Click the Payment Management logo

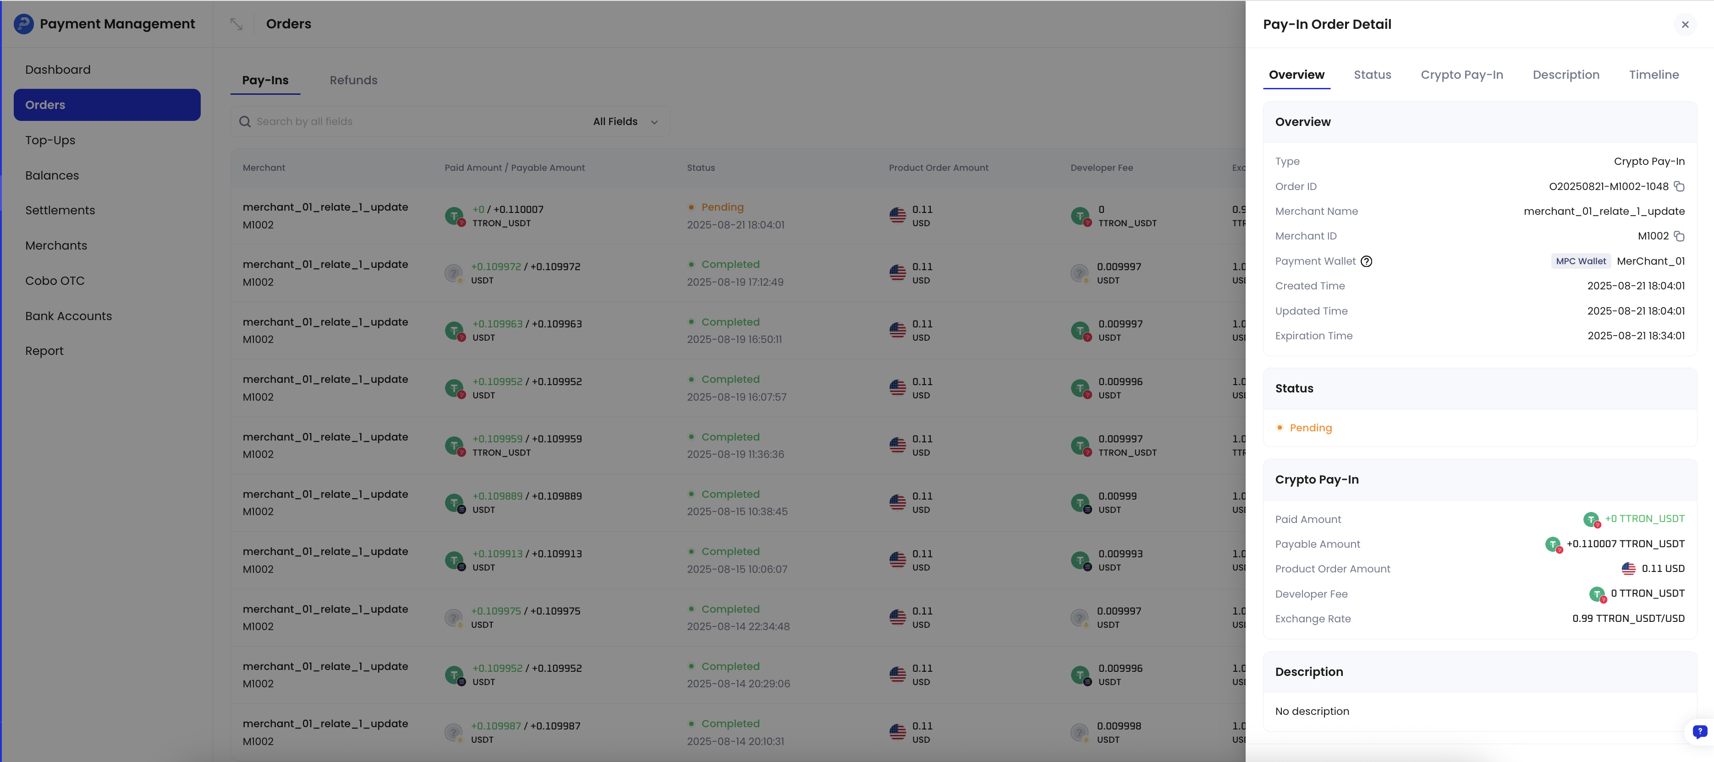click(x=24, y=24)
